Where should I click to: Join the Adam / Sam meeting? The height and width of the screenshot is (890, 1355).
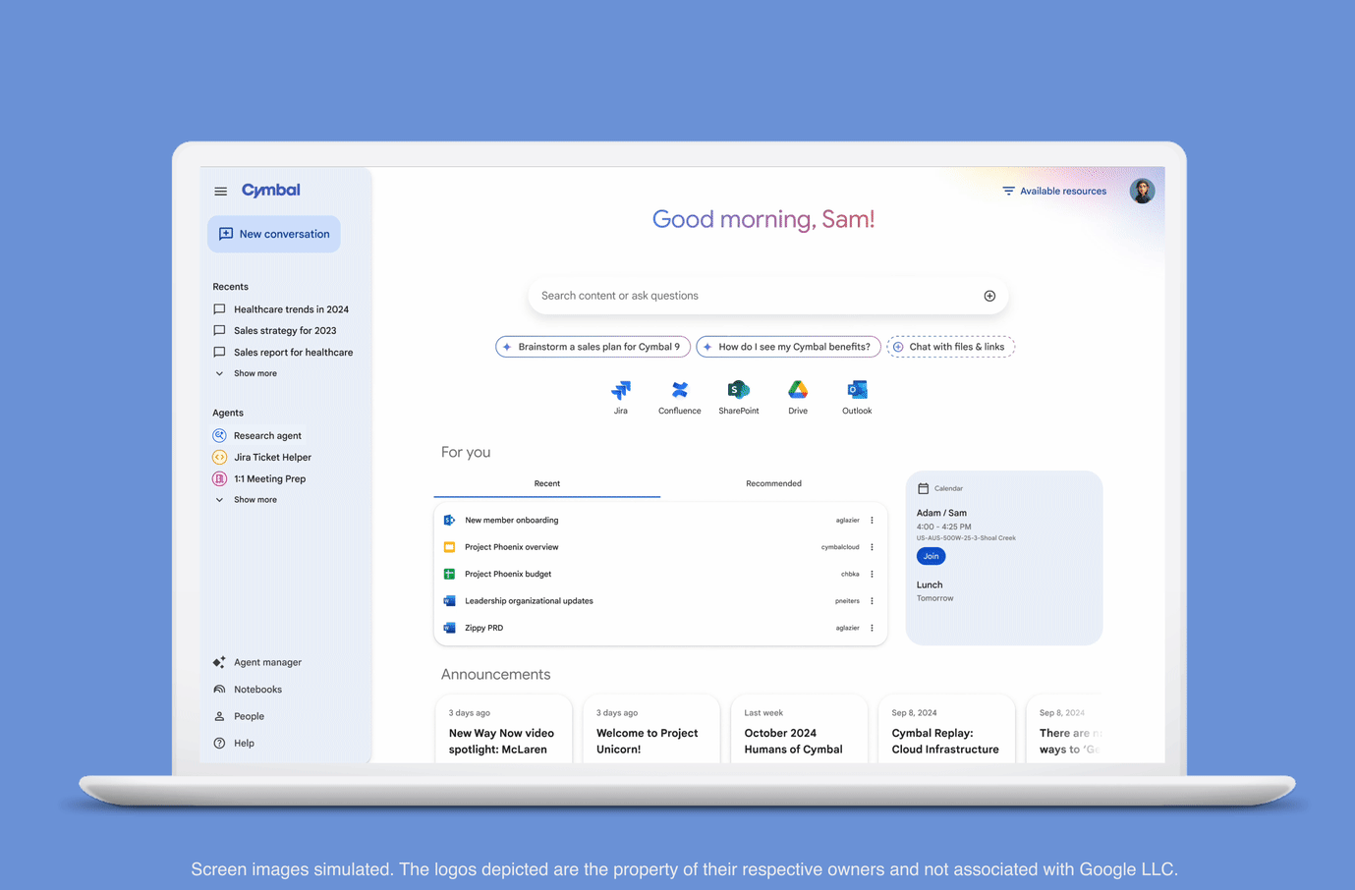coord(931,555)
